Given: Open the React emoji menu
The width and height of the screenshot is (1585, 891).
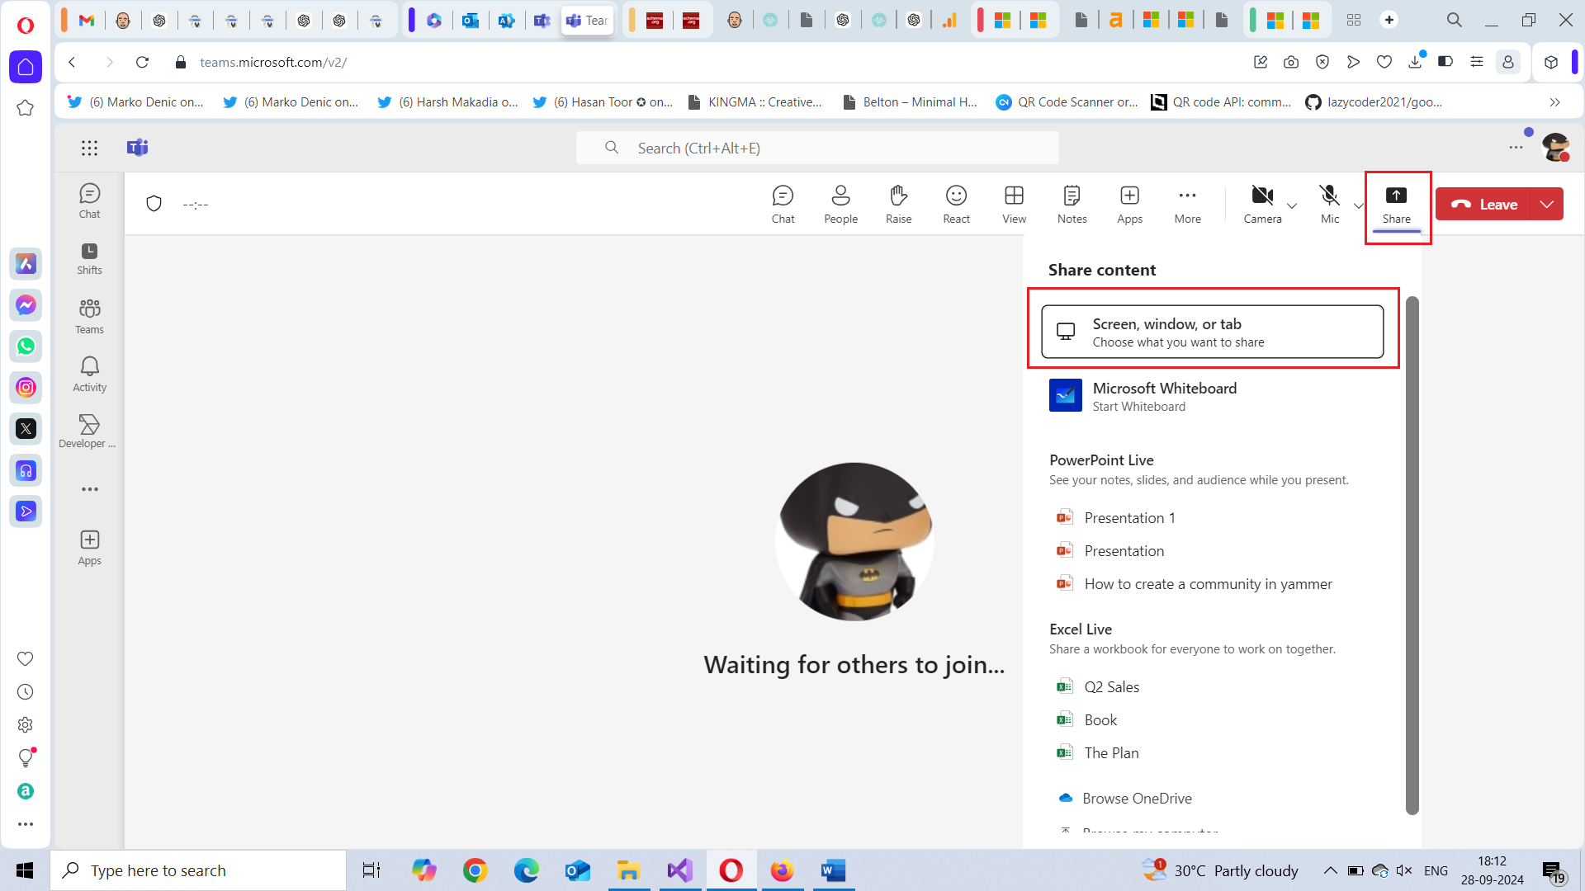Looking at the screenshot, I should pyautogui.click(x=956, y=204).
